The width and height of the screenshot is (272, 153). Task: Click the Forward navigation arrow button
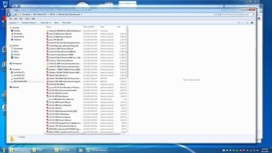[13, 15]
